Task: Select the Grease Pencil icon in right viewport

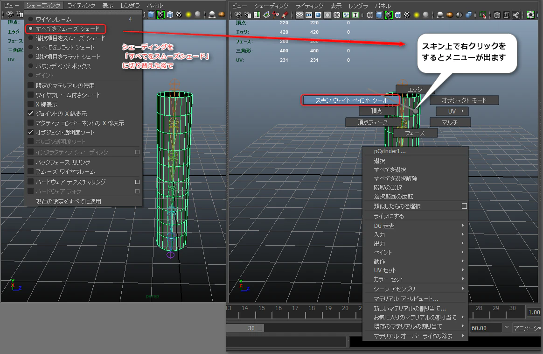Action: pos(285,15)
